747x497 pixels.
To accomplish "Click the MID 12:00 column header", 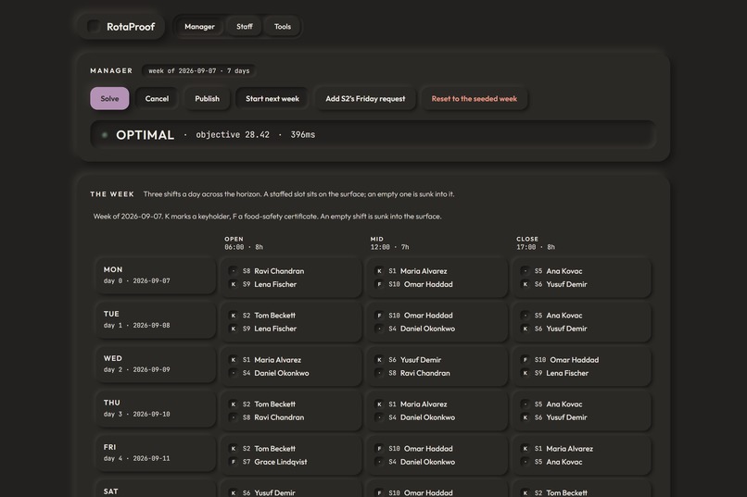I will tap(389, 243).
